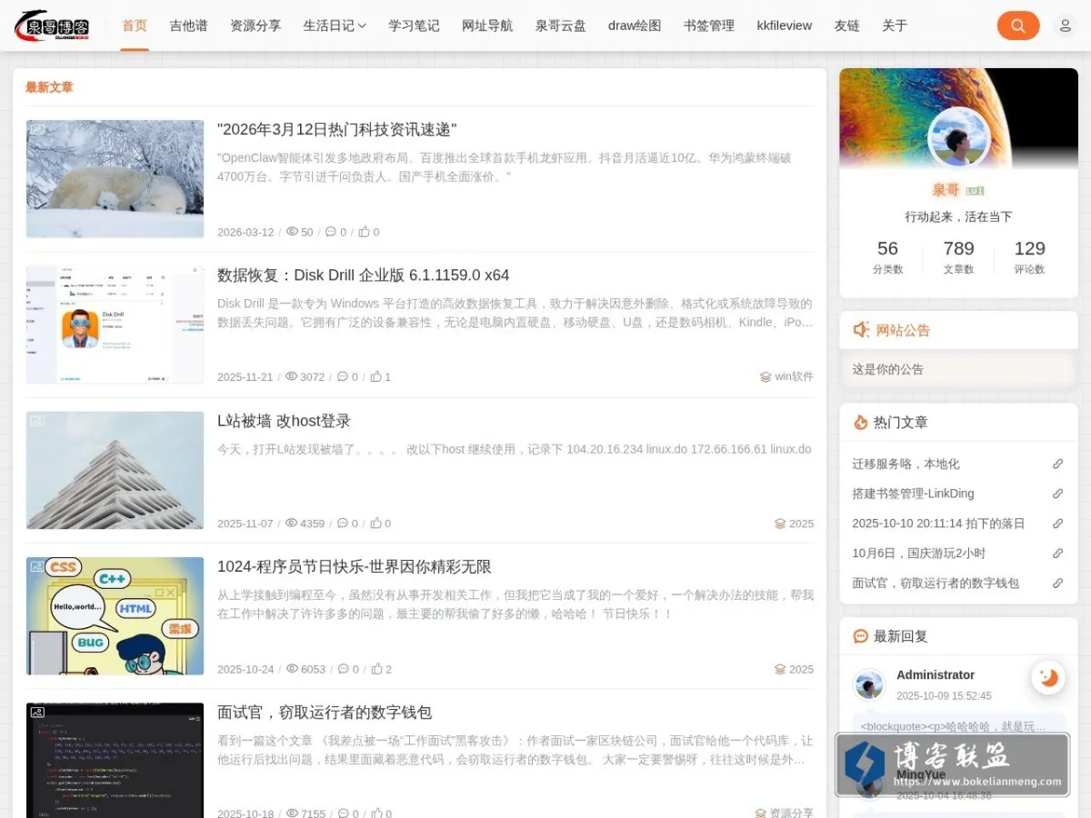
Task: Click link icon beside 迁移服务咯，本地化
Action: [1057, 464]
